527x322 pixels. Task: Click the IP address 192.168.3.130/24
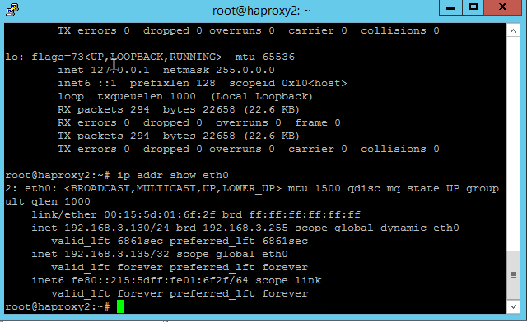pyautogui.click(x=117, y=228)
